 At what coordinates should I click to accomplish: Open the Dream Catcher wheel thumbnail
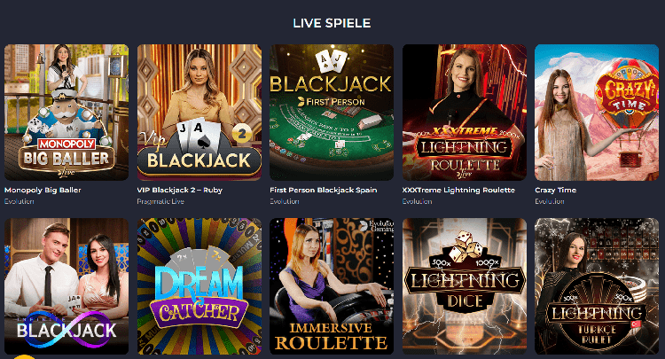click(x=199, y=286)
